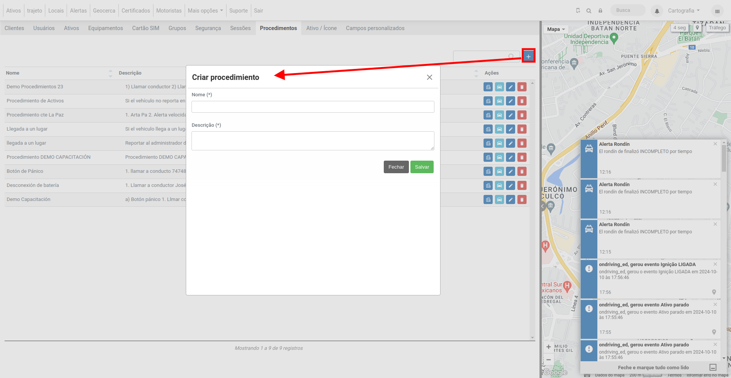The image size is (731, 378).
Task: Focus the Descrição text area
Action: (x=313, y=141)
